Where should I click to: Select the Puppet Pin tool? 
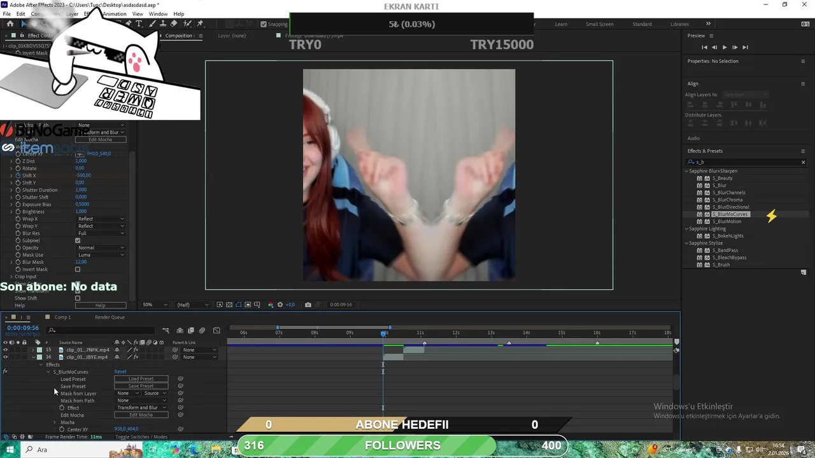(x=200, y=24)
